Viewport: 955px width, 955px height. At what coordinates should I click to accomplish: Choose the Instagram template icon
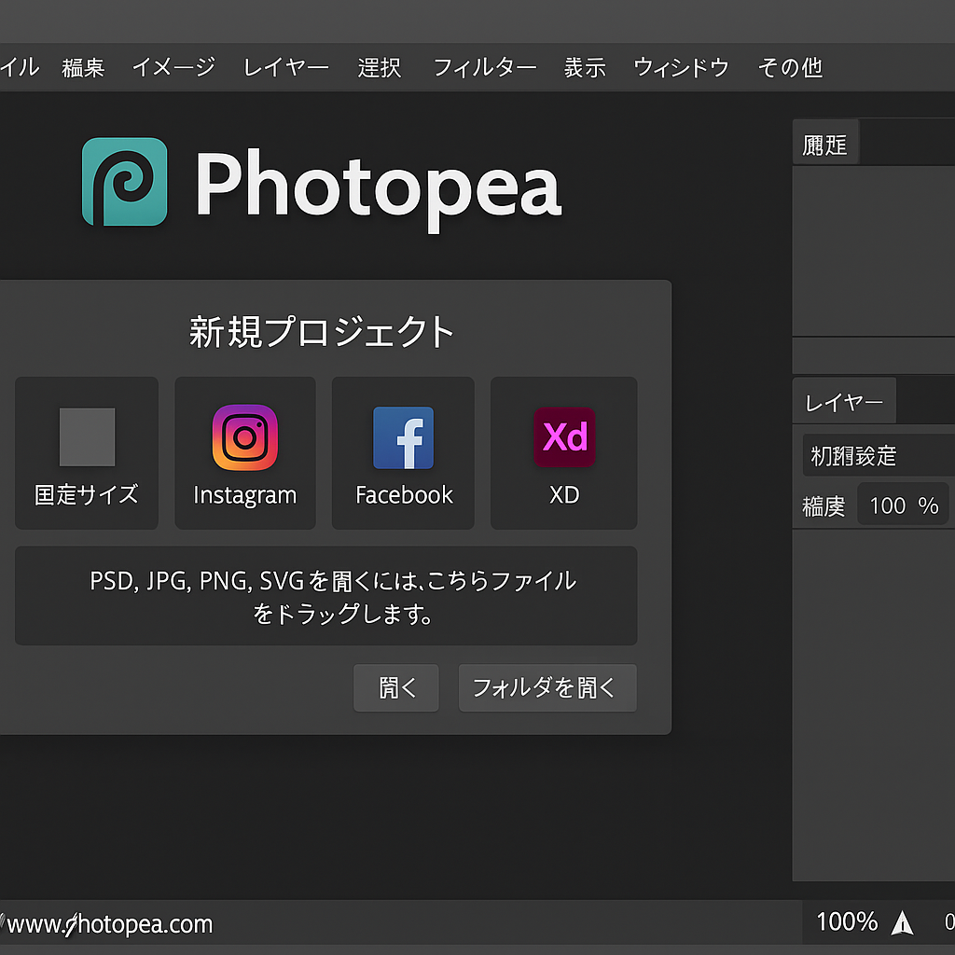[x=244, y=436]
